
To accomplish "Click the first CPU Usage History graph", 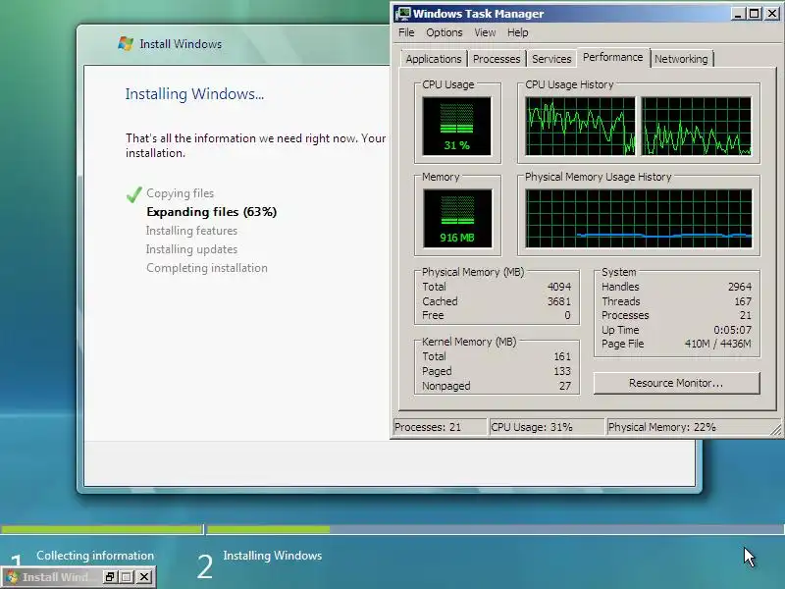I will click(x=580, y=127).
